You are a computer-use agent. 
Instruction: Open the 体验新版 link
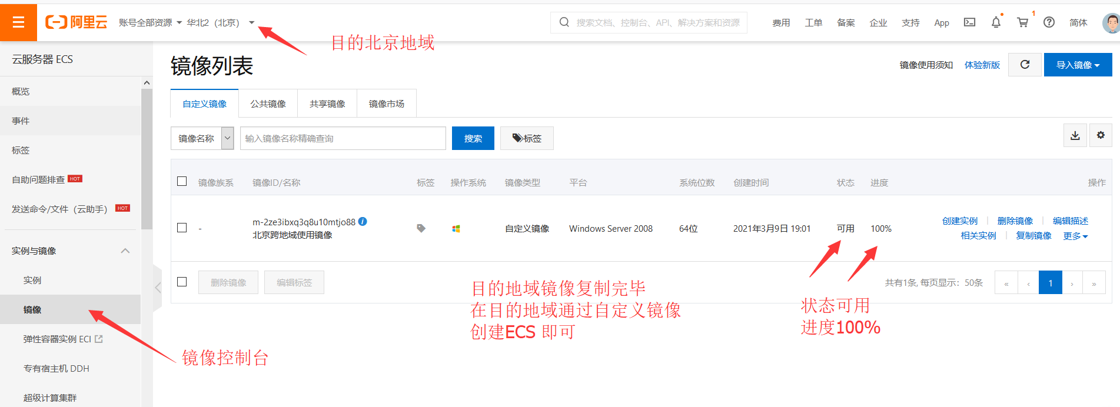[982, 65]
